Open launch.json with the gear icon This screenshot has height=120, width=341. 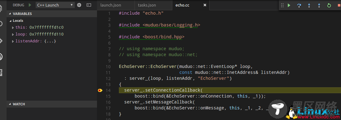tap(79, 5)
